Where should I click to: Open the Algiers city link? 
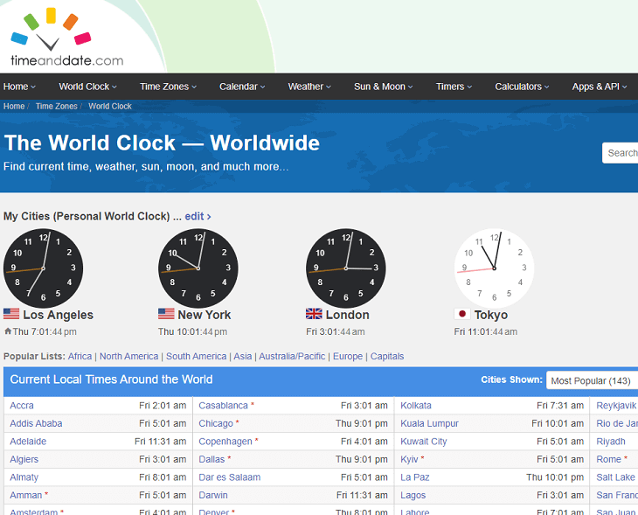point(24,459)
